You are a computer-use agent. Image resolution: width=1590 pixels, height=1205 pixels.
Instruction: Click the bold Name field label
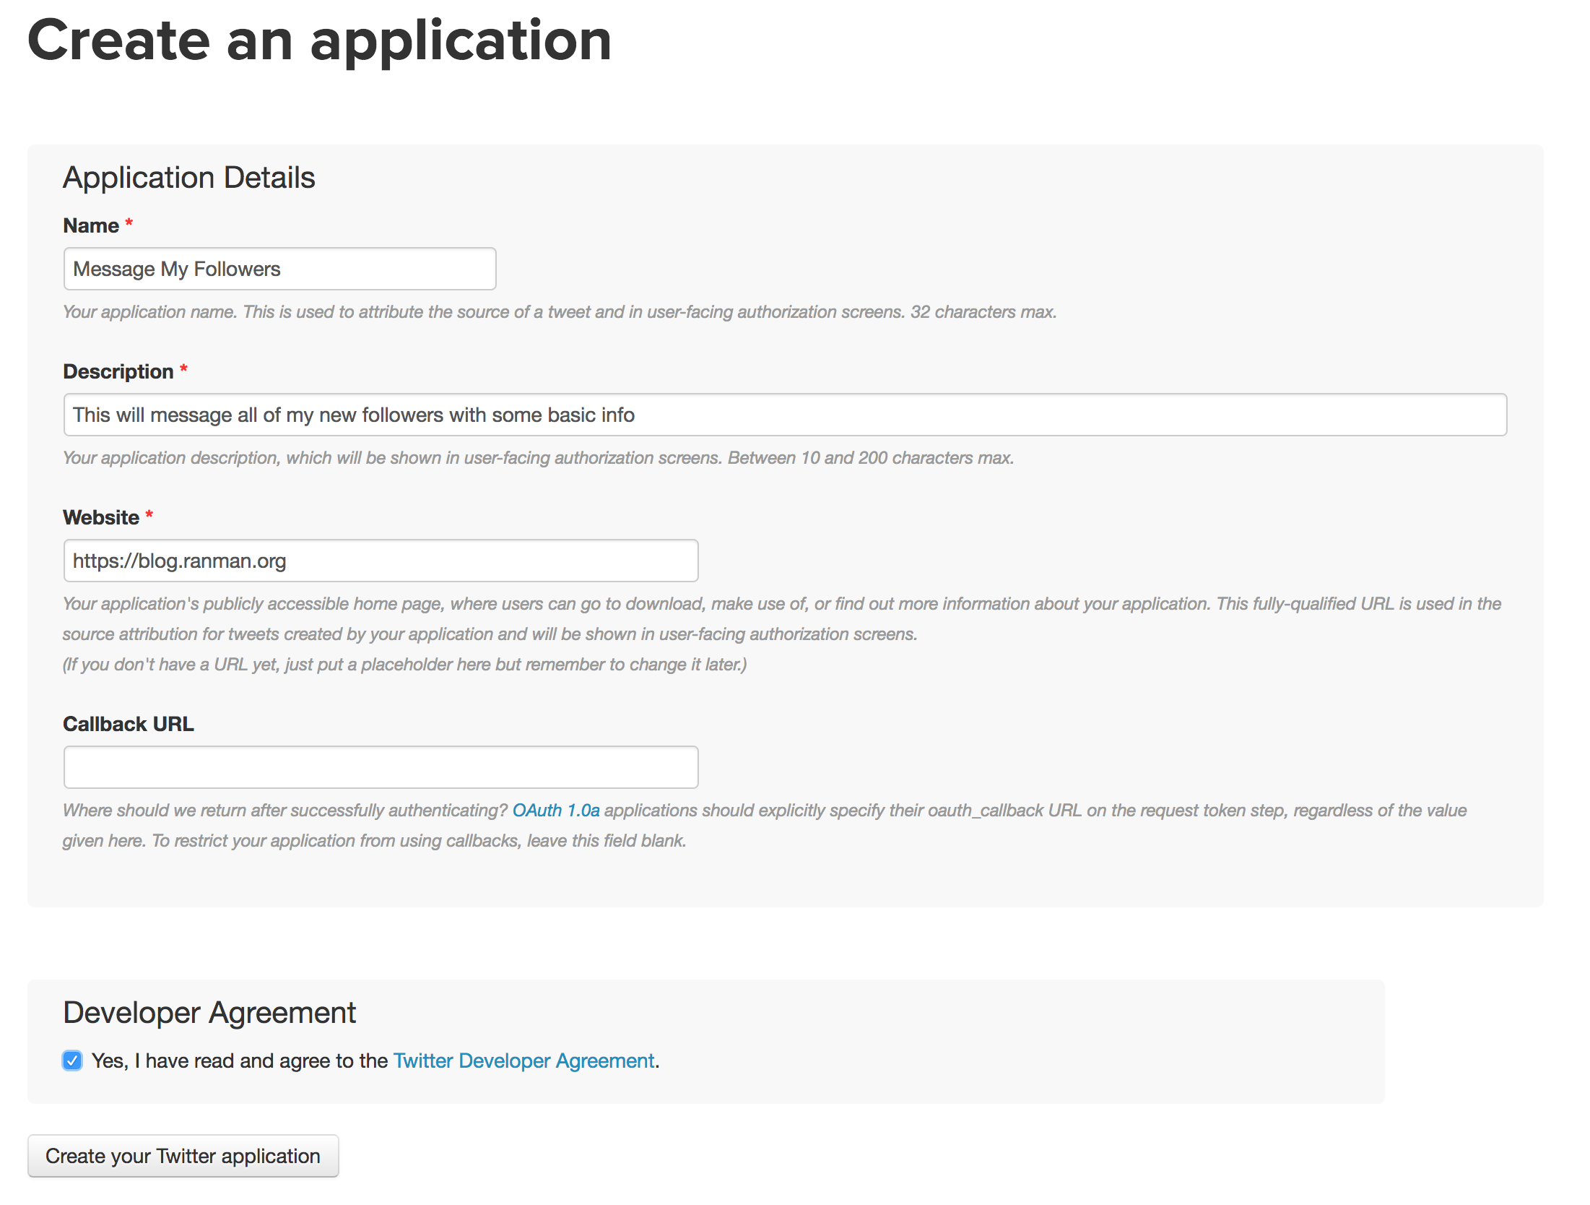click(x=91, y=225)
